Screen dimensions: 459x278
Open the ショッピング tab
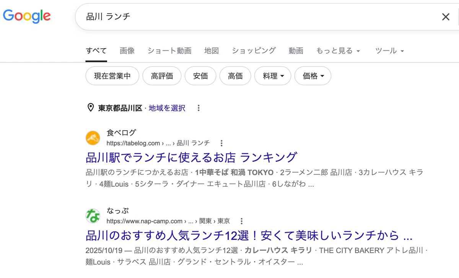click(254, 51)
